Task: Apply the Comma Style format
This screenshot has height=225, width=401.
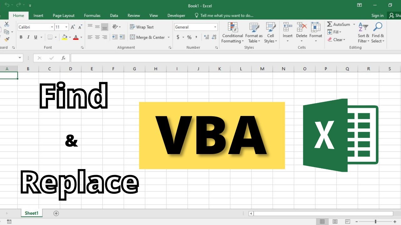Action: click(x=196, y=37)
